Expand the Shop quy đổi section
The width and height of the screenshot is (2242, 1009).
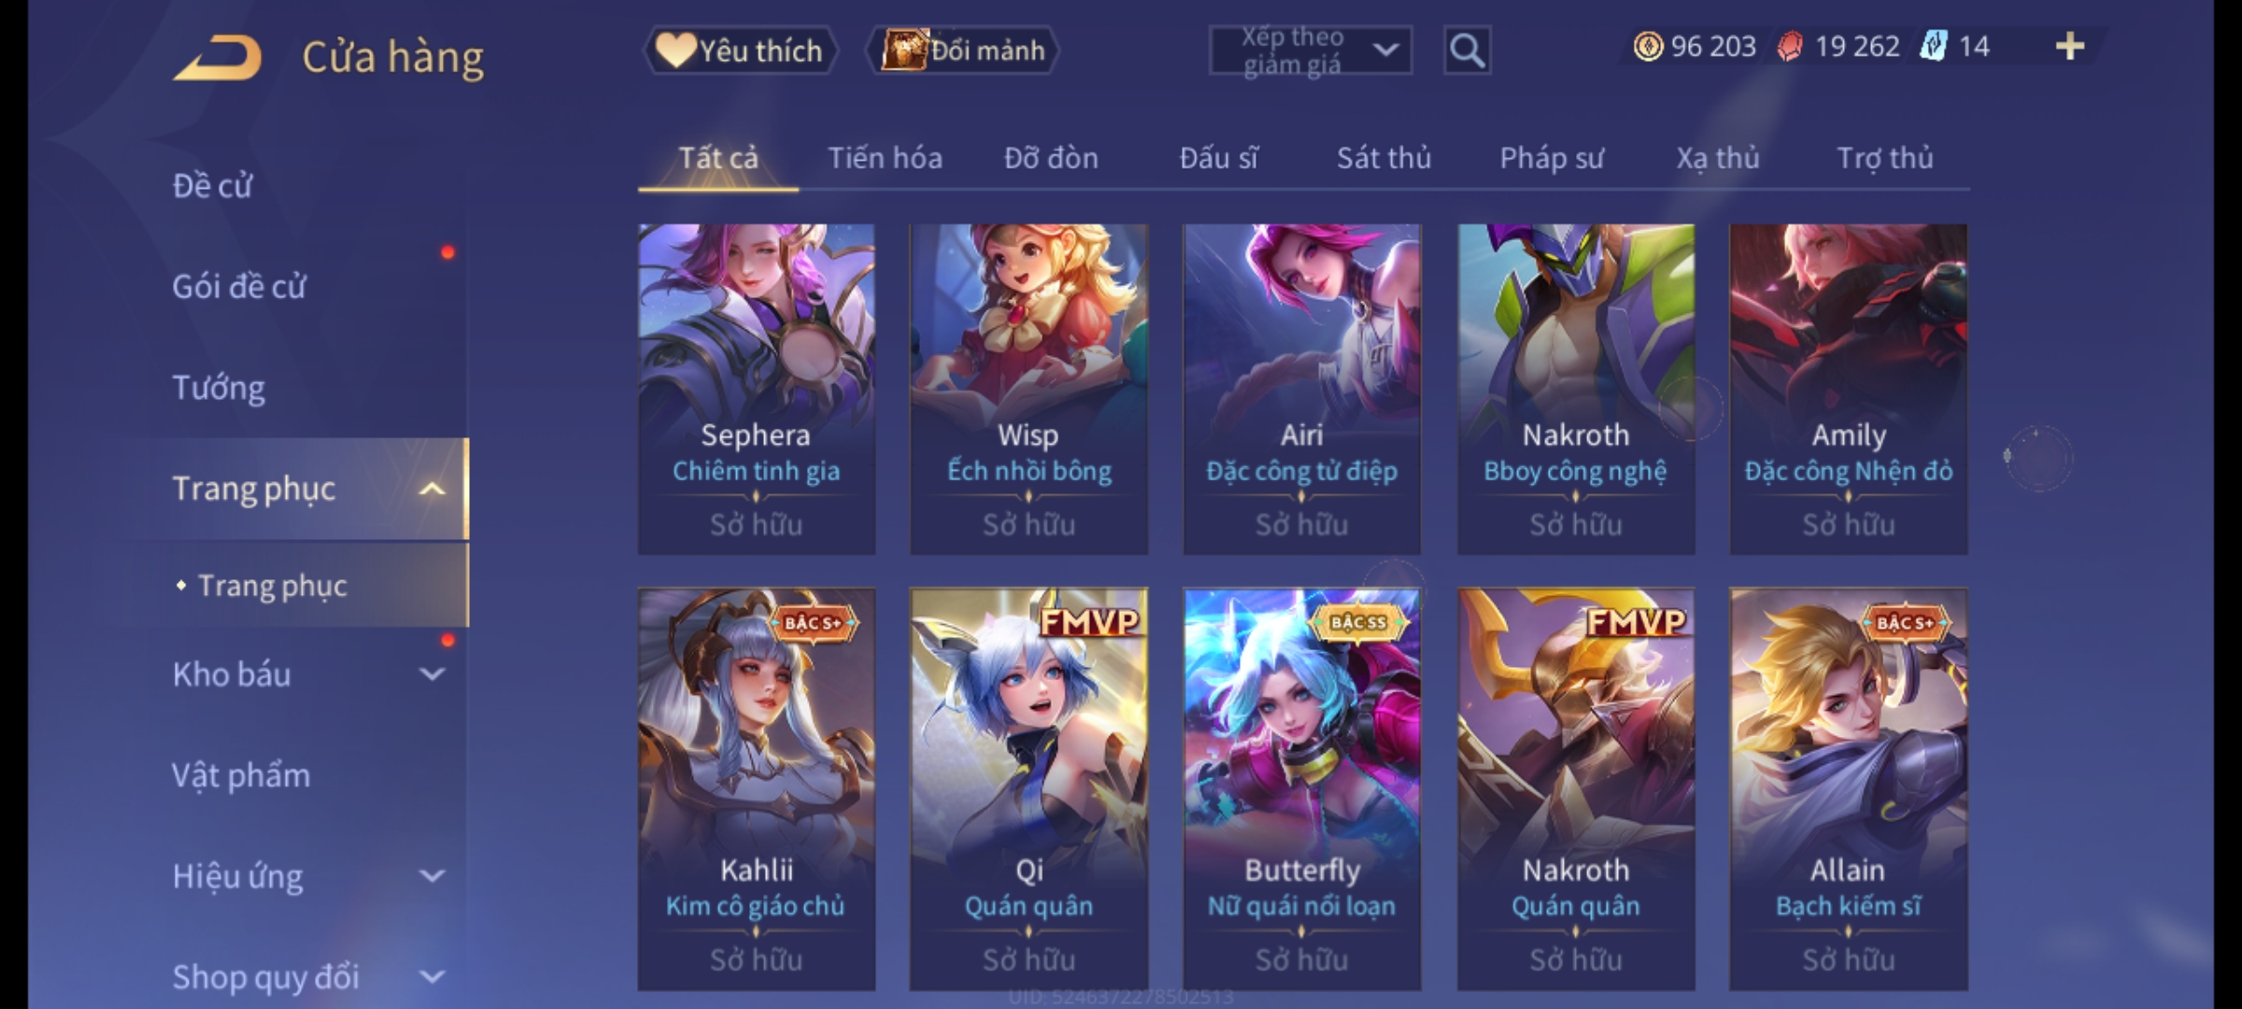[432, 976]
